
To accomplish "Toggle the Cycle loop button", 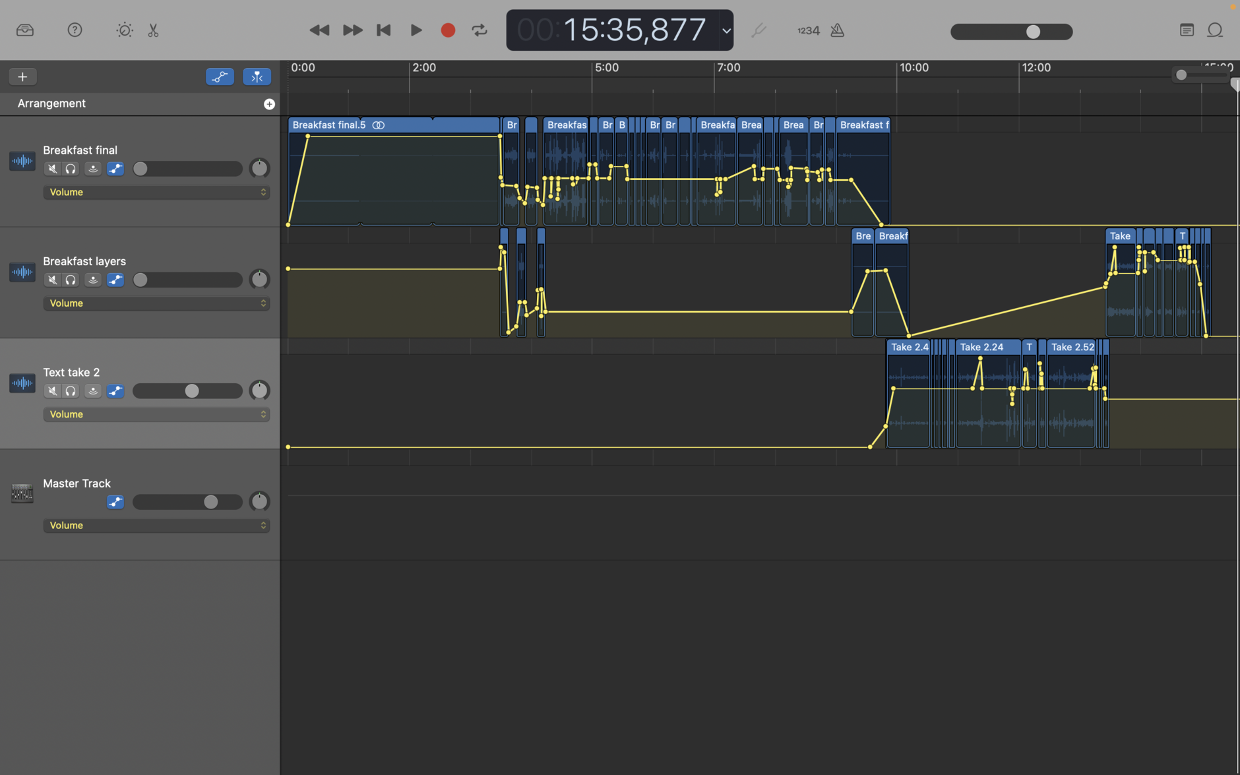I will [480, 30].
